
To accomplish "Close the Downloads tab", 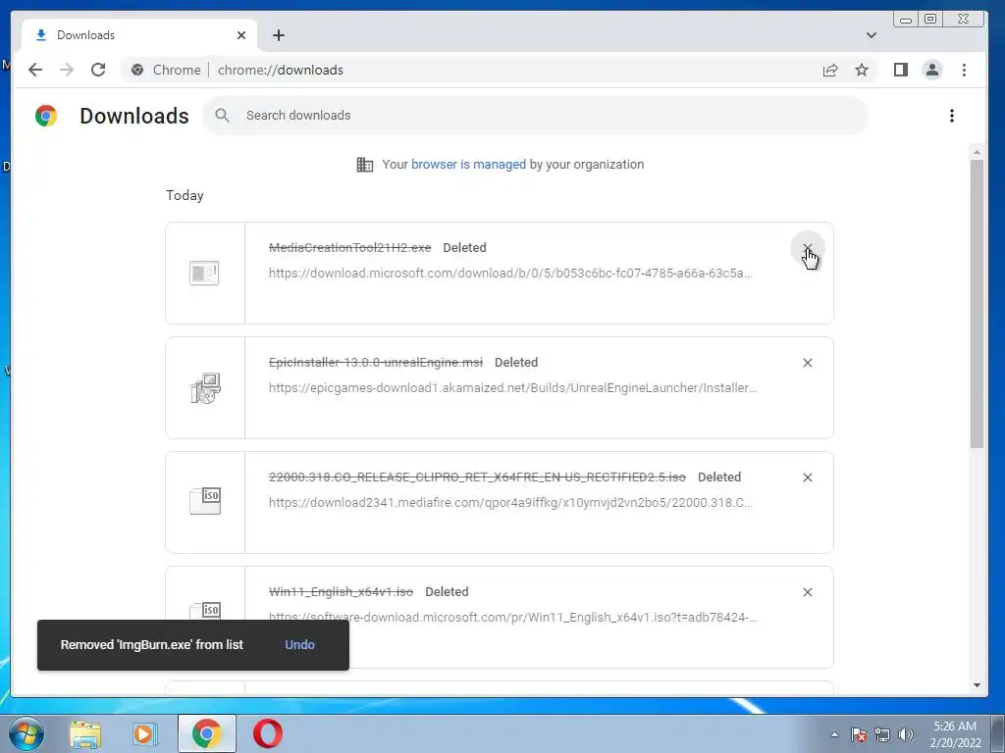I will point(241,35).
